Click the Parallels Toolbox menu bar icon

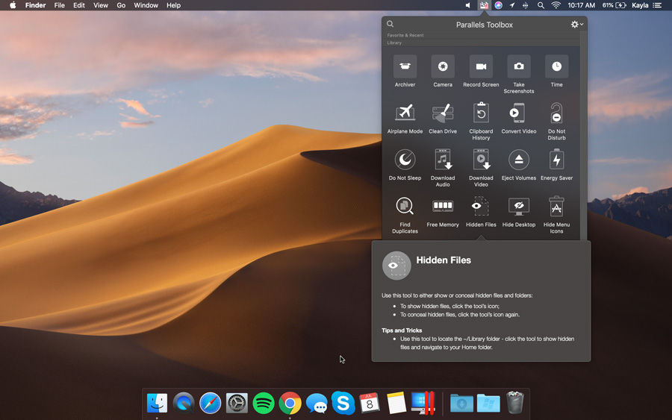pyautogui.click(x=484, y=5)
